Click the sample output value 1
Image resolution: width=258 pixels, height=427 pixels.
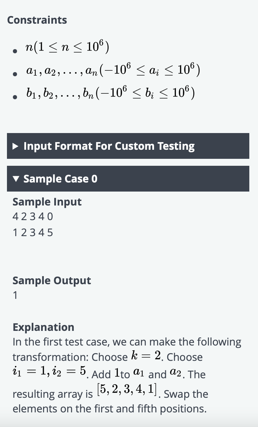click(14, 295)
